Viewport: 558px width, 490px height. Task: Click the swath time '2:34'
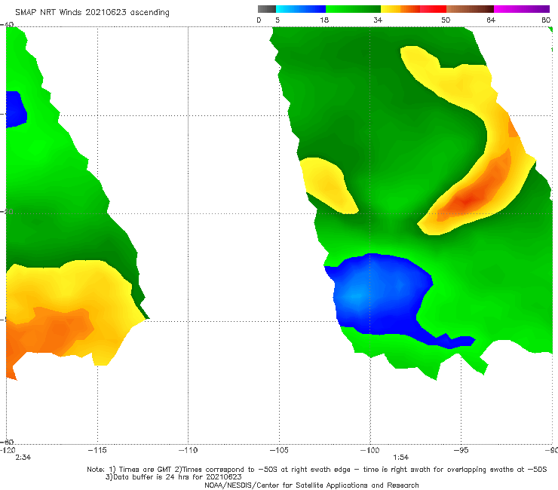(x=23, y=458)
